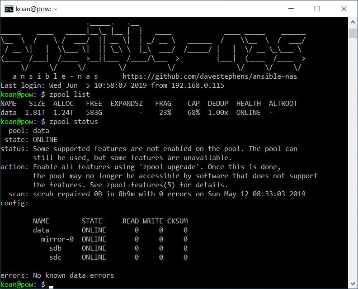
Task: Click the 'action:' label
Action: pyautogui.click(x=14, y=167)
